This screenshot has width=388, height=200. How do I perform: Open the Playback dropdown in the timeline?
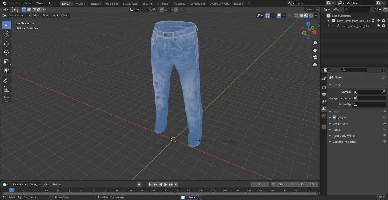pos(19,184)
